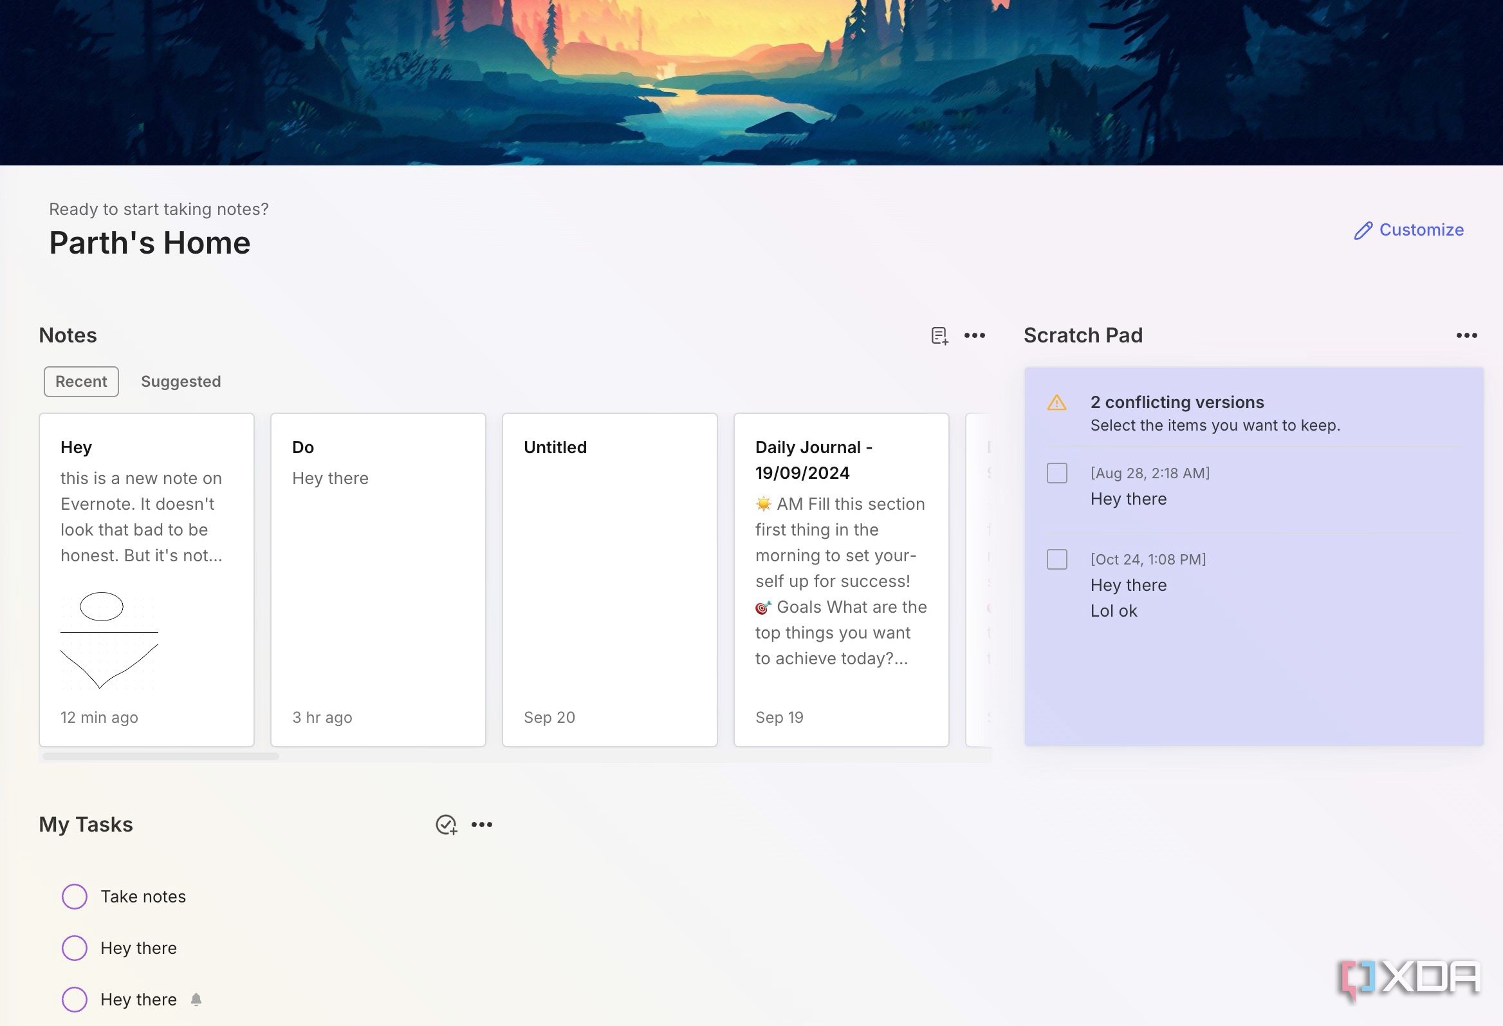Click the forest sunset banner image

751,83
